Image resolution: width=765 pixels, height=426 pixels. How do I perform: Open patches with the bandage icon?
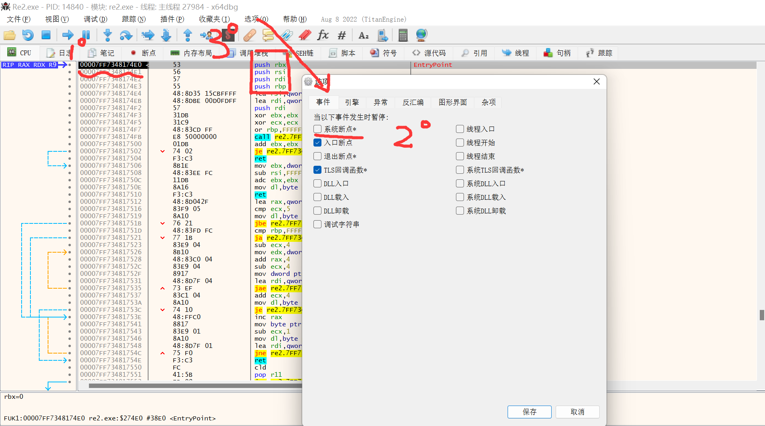[x=250, y=35]
